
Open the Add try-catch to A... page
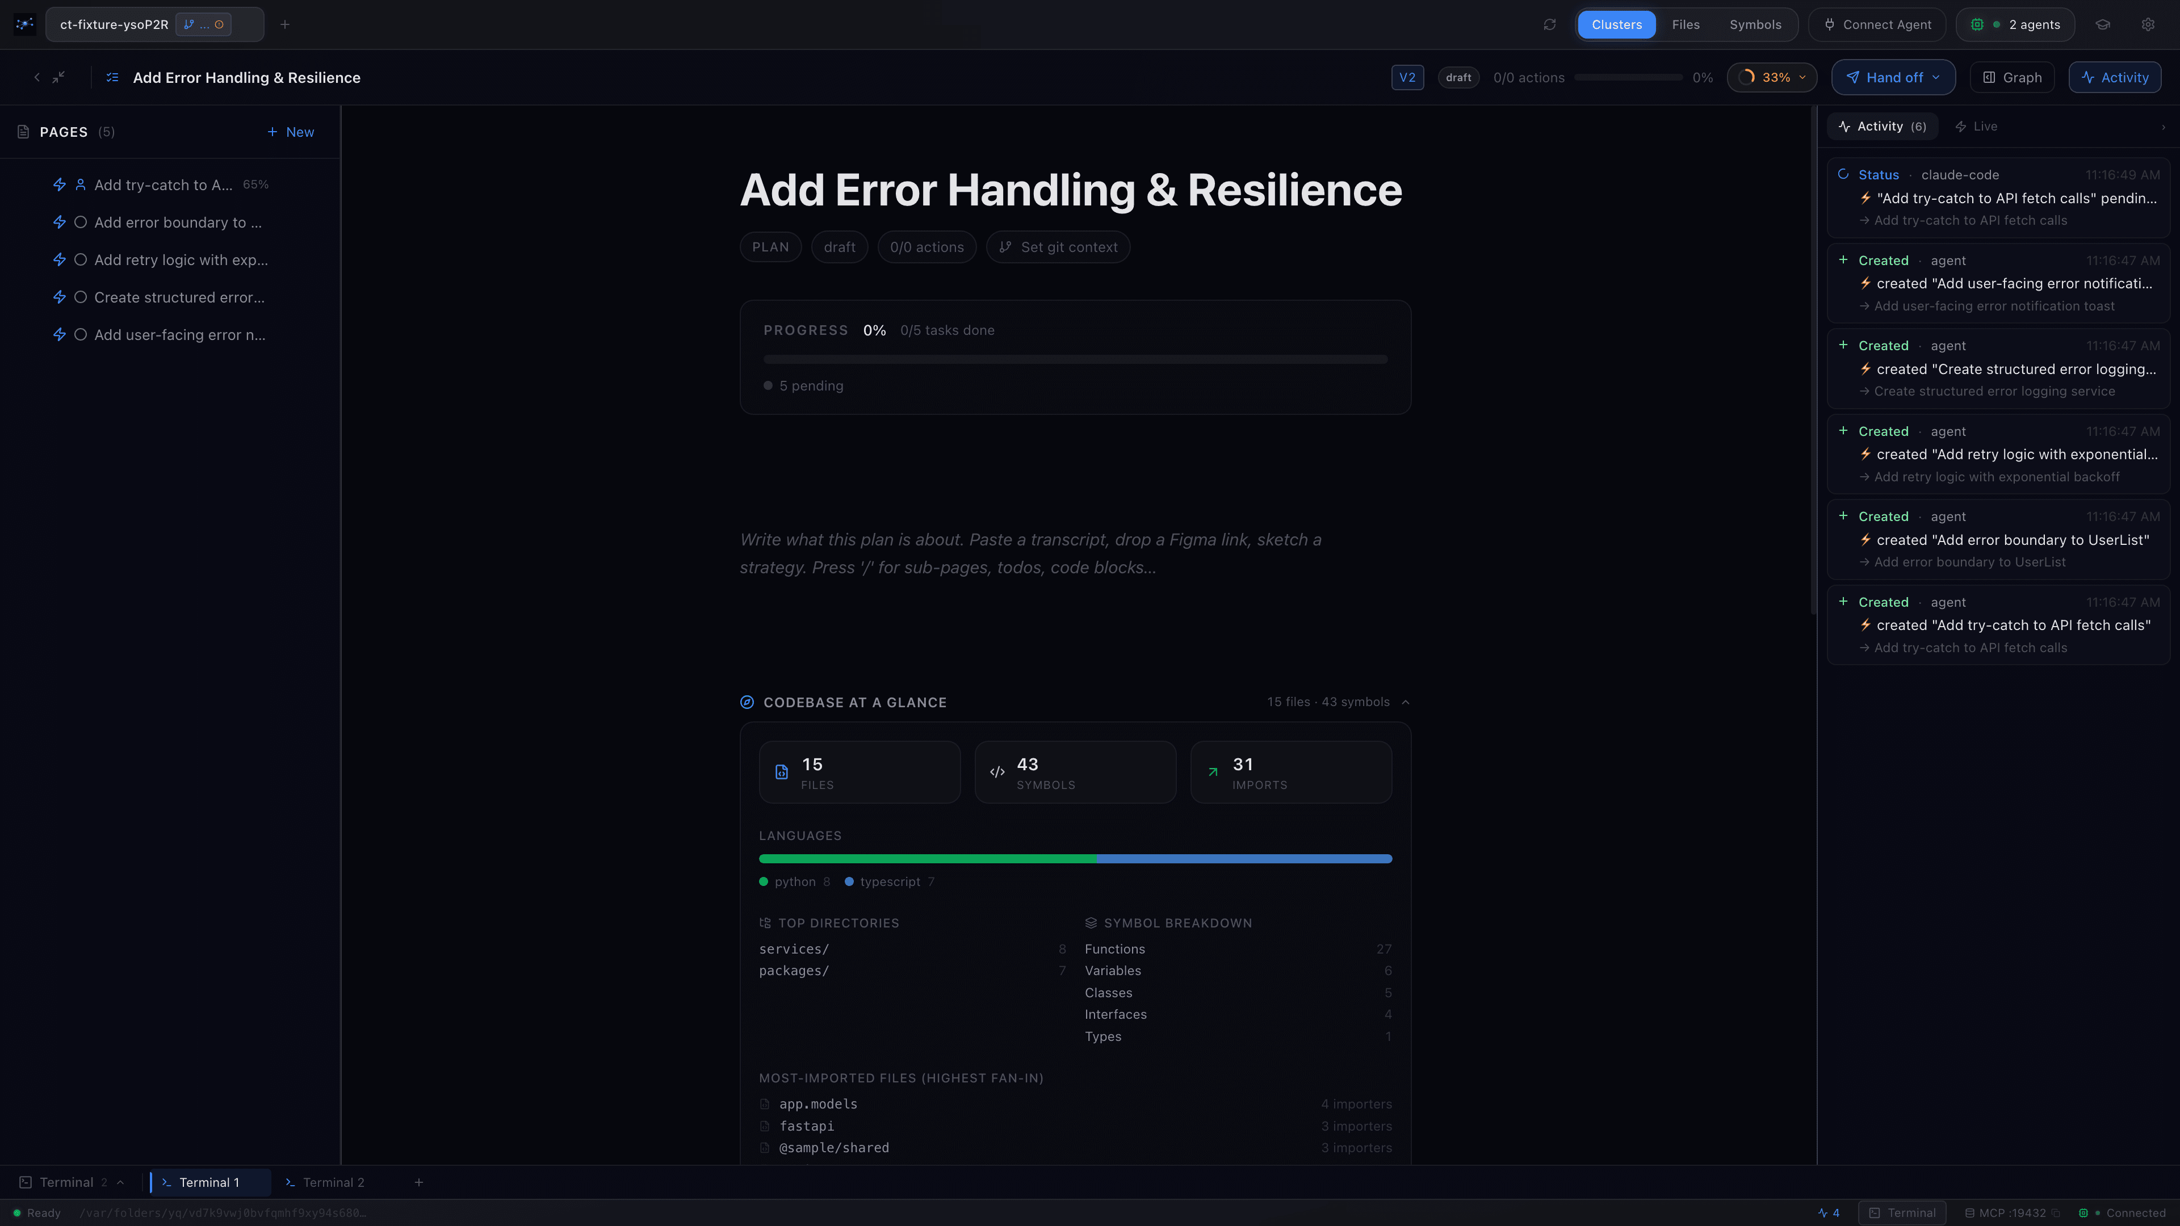coord(170,184)
